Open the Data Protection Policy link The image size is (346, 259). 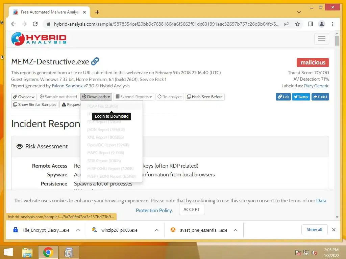coord(154,210)
